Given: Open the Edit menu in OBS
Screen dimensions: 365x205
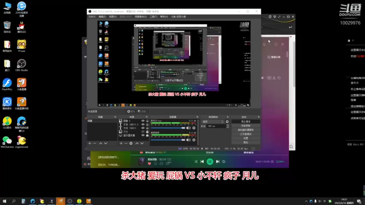Looking at the screenshot, I should [102, 17].
